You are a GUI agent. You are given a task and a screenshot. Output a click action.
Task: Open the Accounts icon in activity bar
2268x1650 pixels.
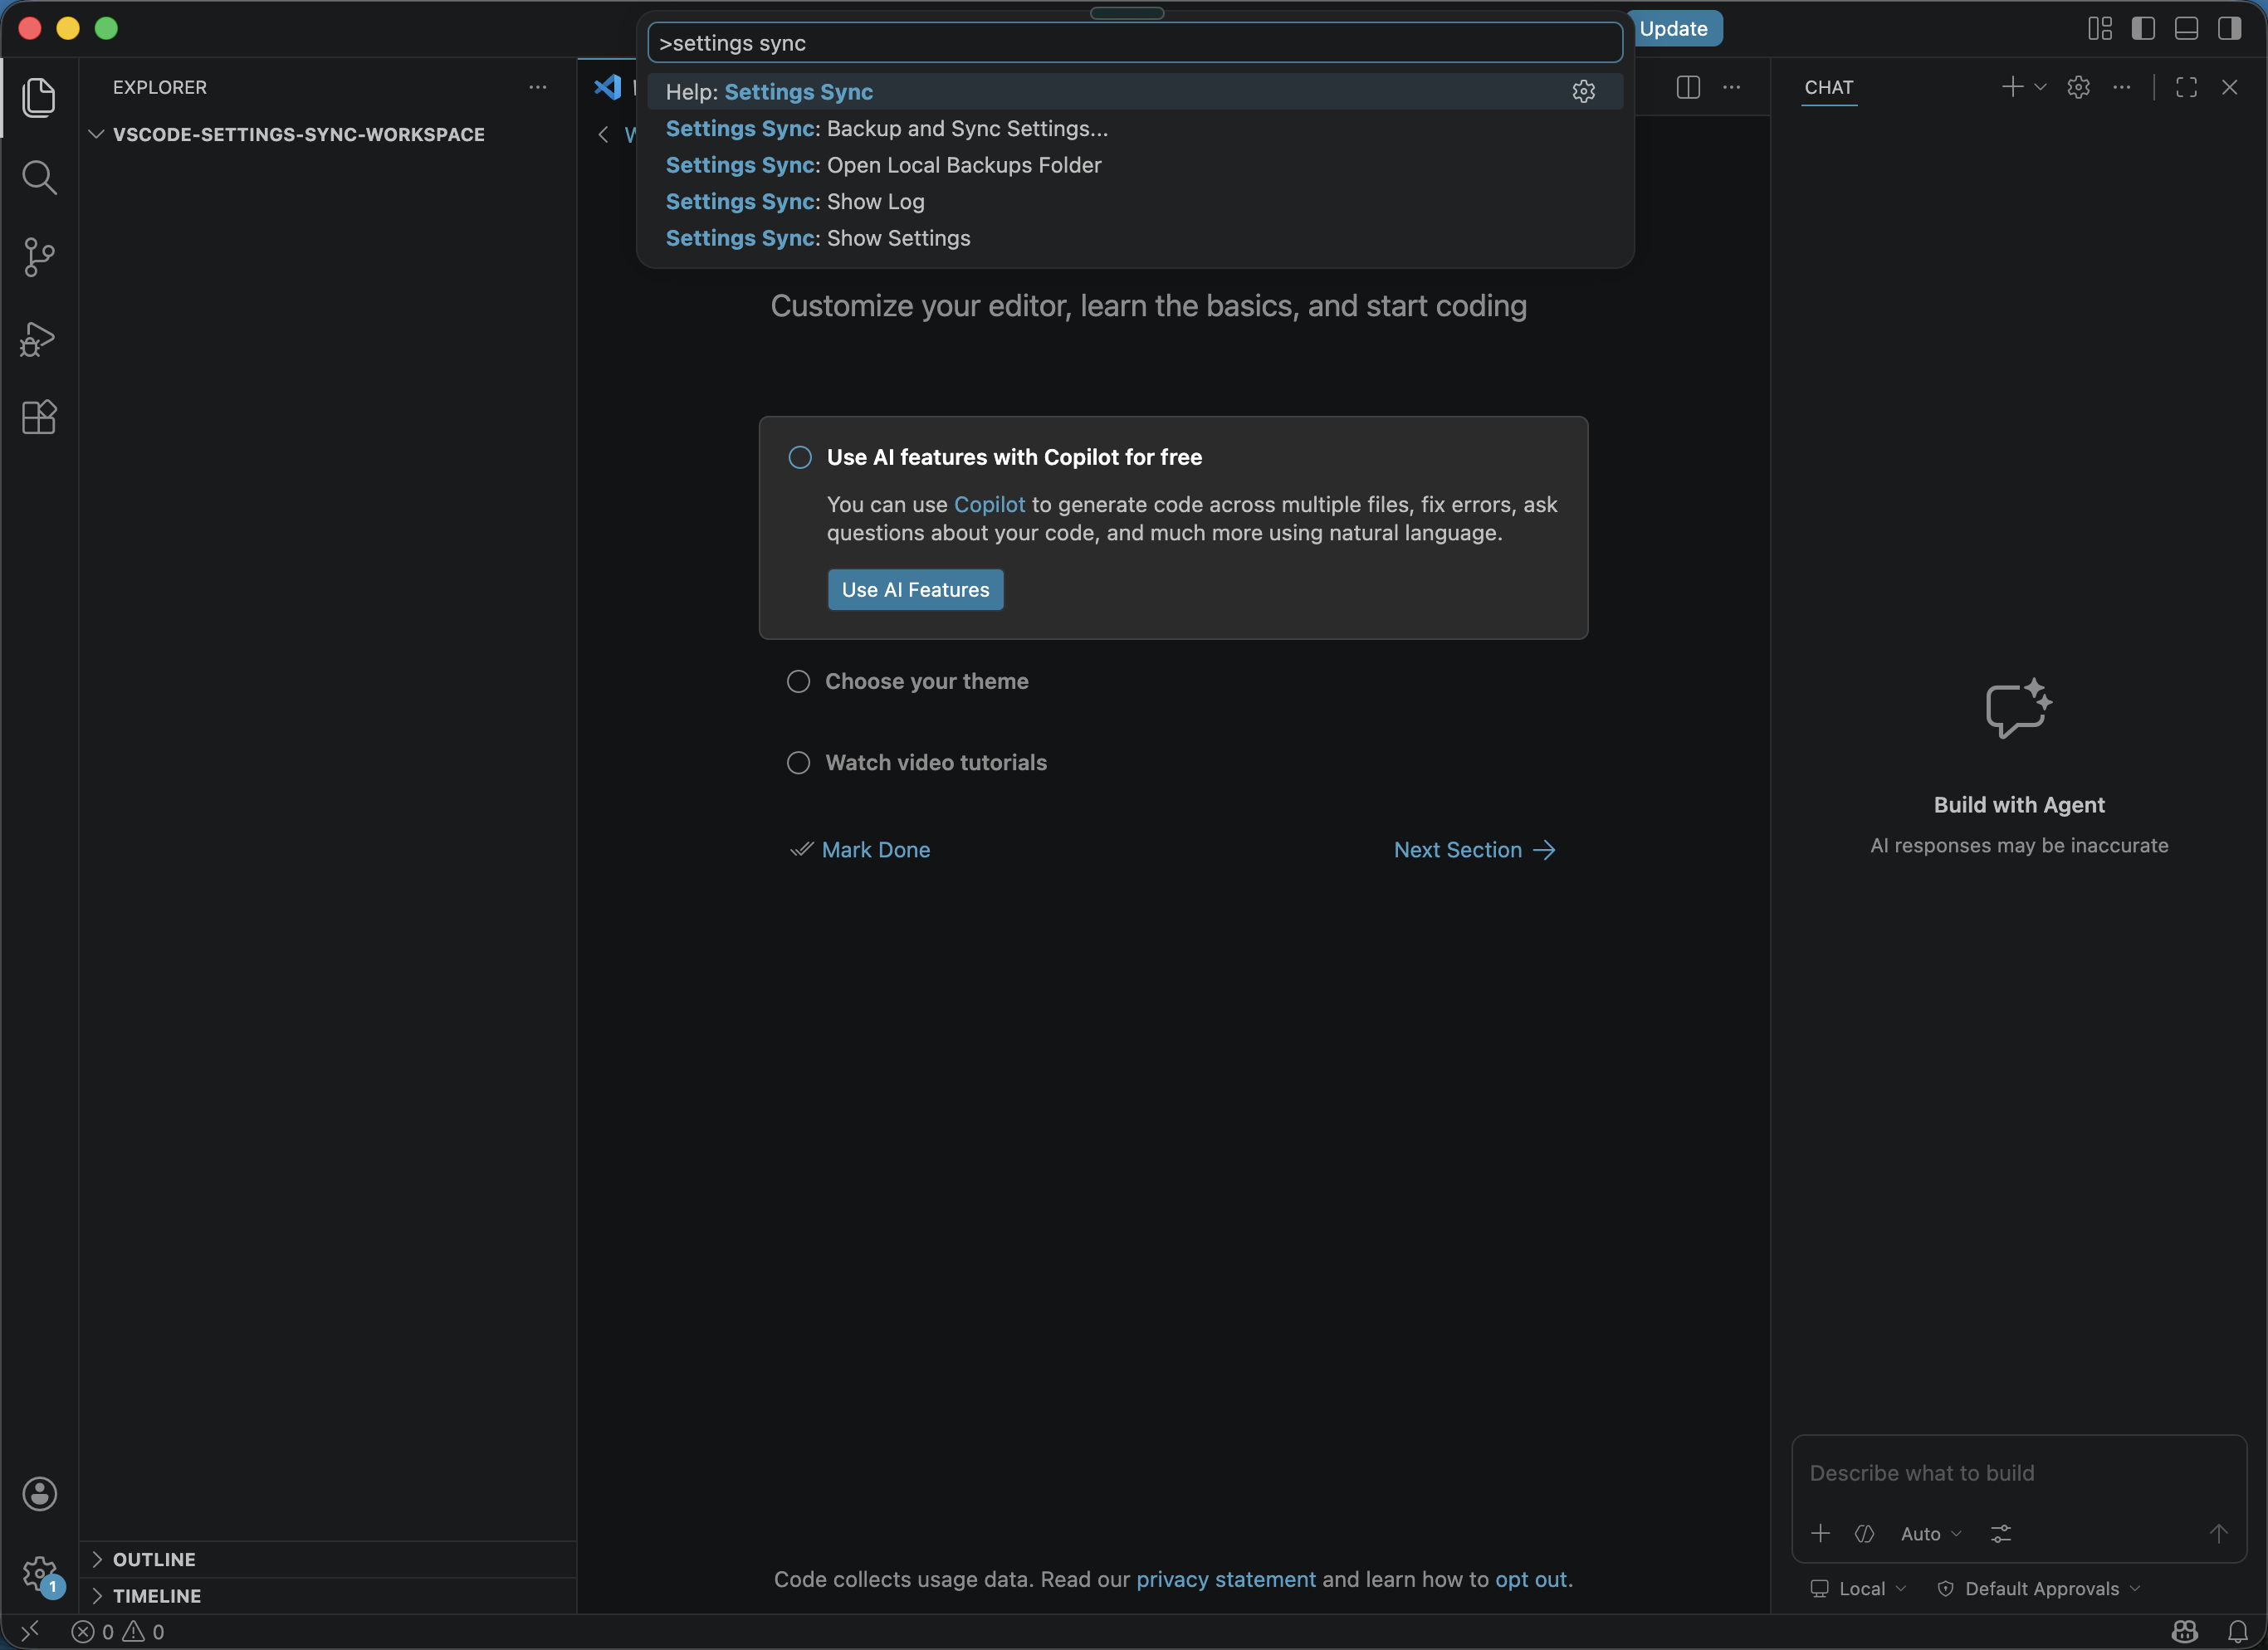pos(40,1494)
